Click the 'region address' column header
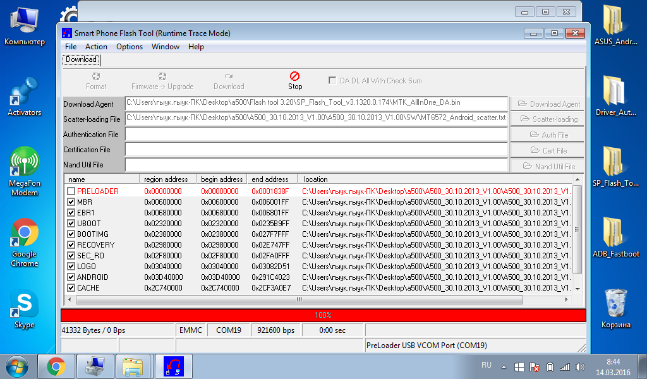Image resolution: width=647 pixels, height=379 pixels. pyautogui.click(x=168, y=179)
